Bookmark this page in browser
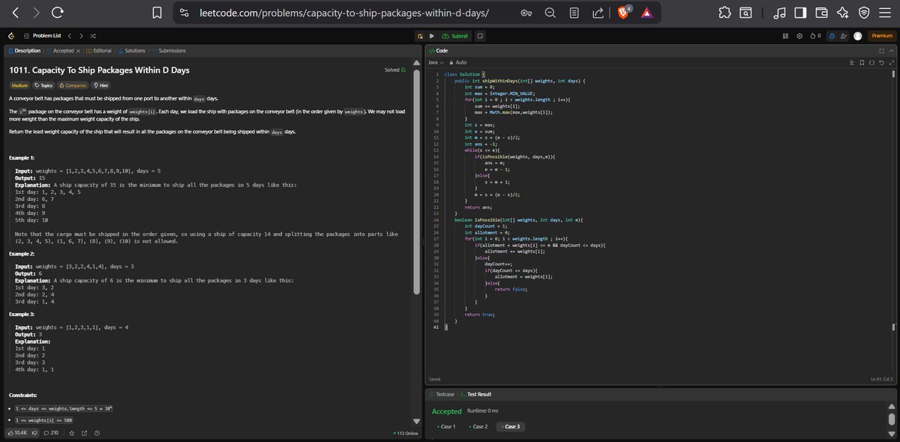The width and height of the screenshot is (900, 442). pos(157,12)
